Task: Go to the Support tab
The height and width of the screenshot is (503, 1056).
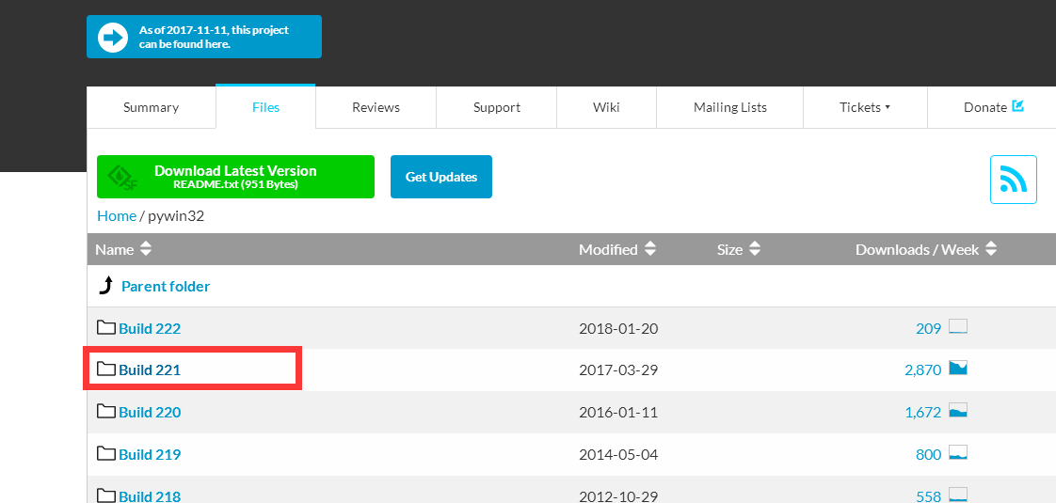Action: coord(496,107)
